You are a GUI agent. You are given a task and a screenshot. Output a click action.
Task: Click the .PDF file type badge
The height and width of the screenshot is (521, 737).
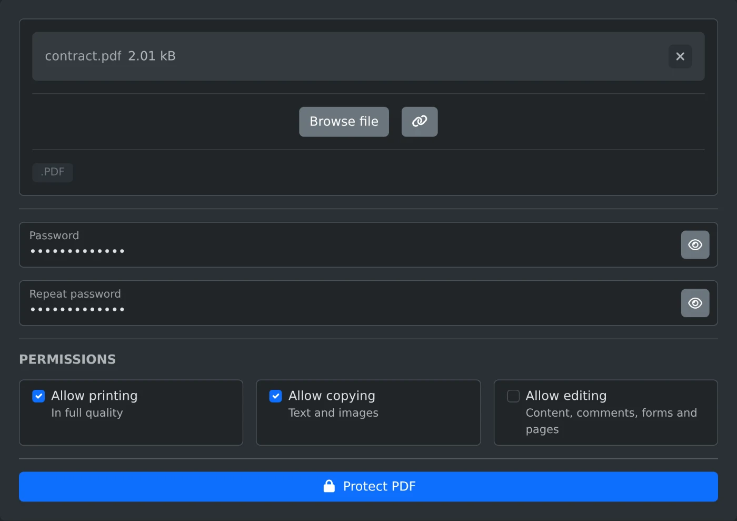(x=53, y=172)
